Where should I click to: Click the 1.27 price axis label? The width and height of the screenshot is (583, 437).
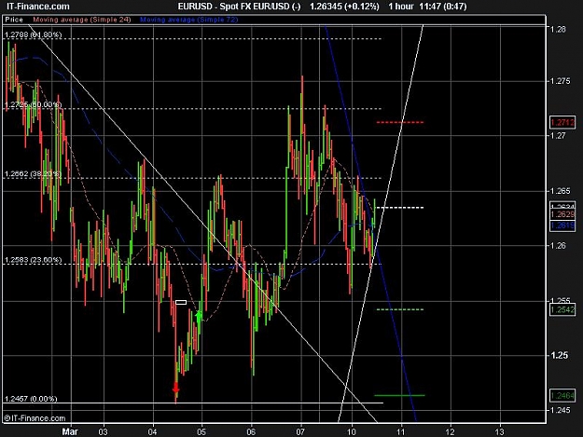(558, 136)
